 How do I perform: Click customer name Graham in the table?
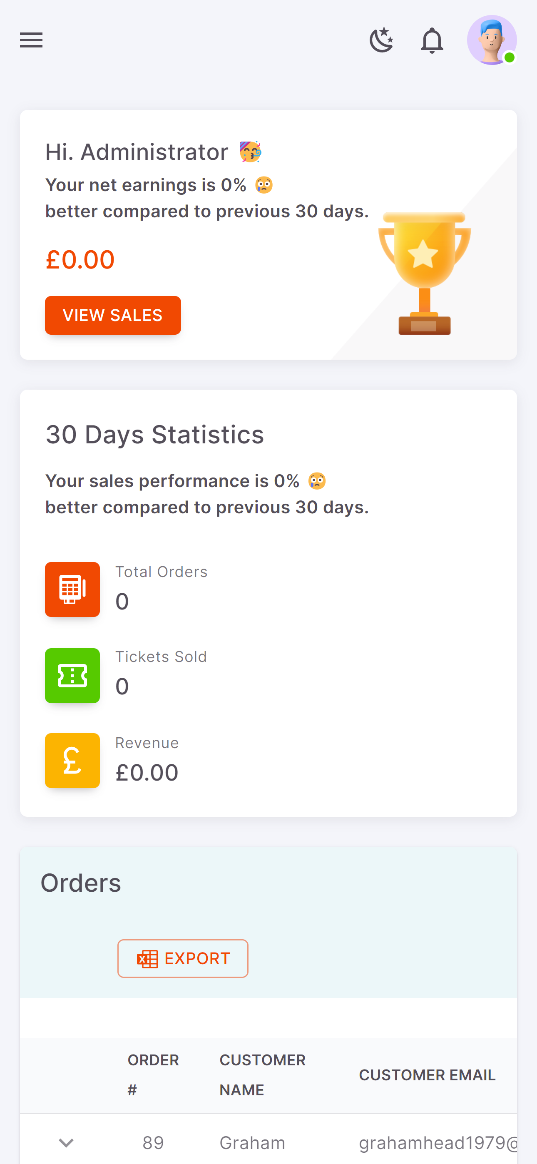(x=252, y=1142)
